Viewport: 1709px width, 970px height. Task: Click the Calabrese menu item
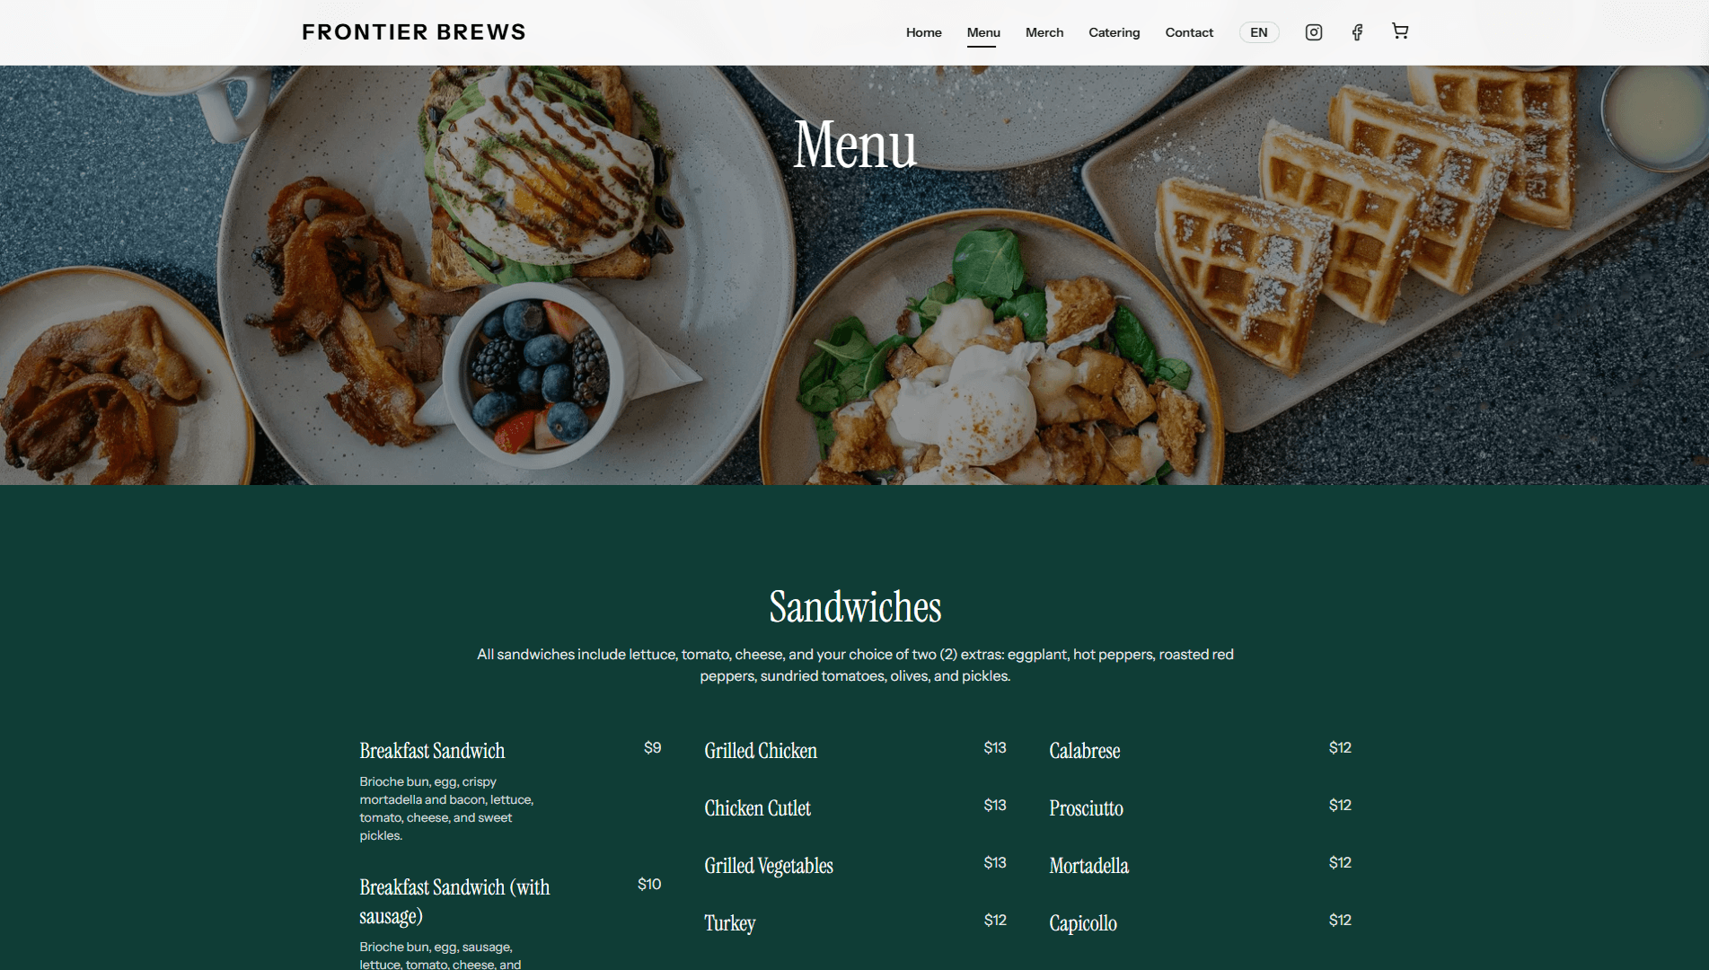[x=1085, y=751]
